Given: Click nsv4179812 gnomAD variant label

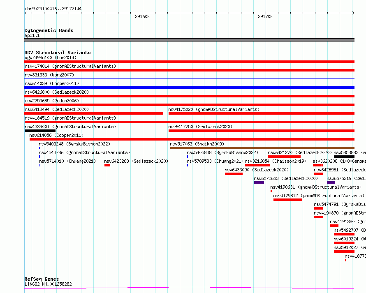Looking at the screenshot, I should [319, 196].
